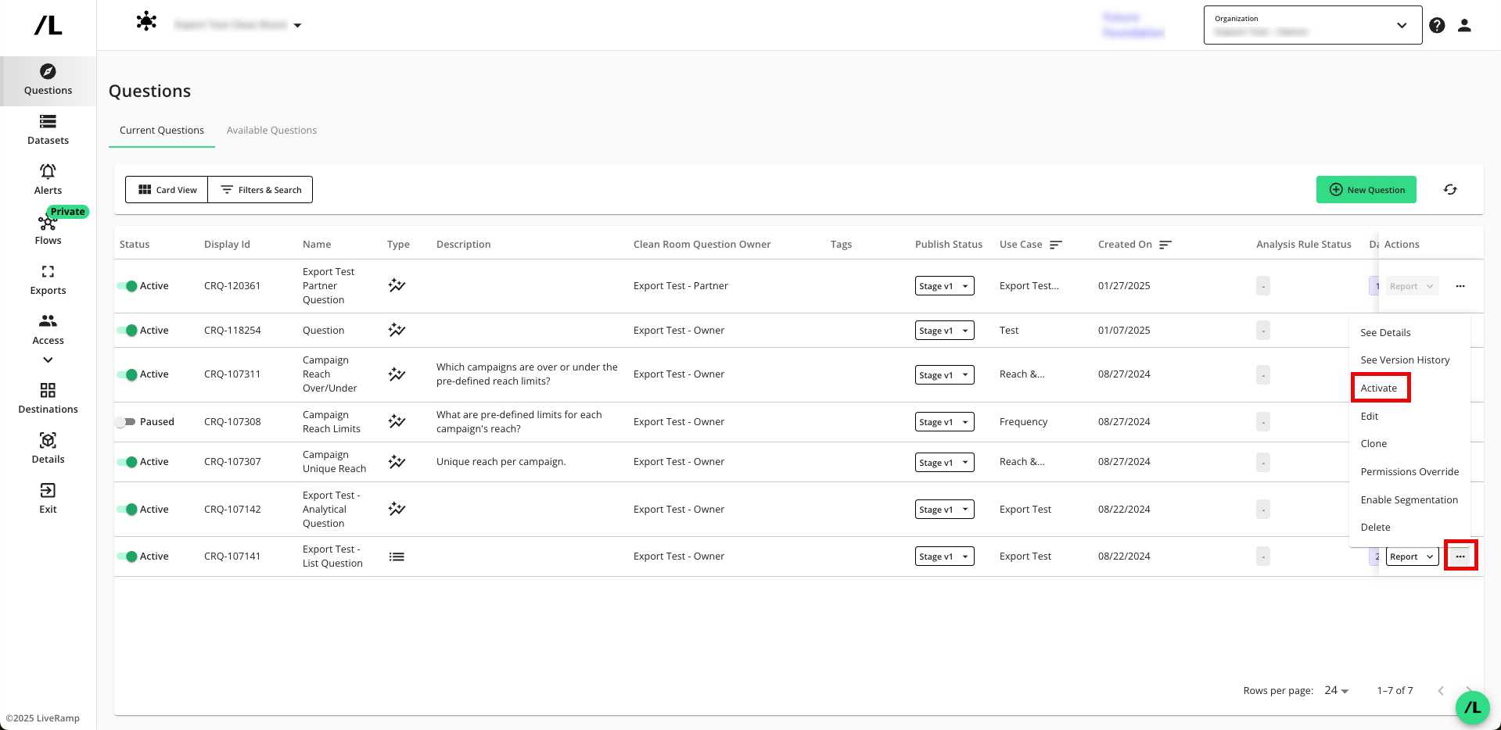Screen dimensions: 1501x730
Task: Click the analytical type icon for CRQ-118254
Action: pyautogui.click(x=397, y=330)
